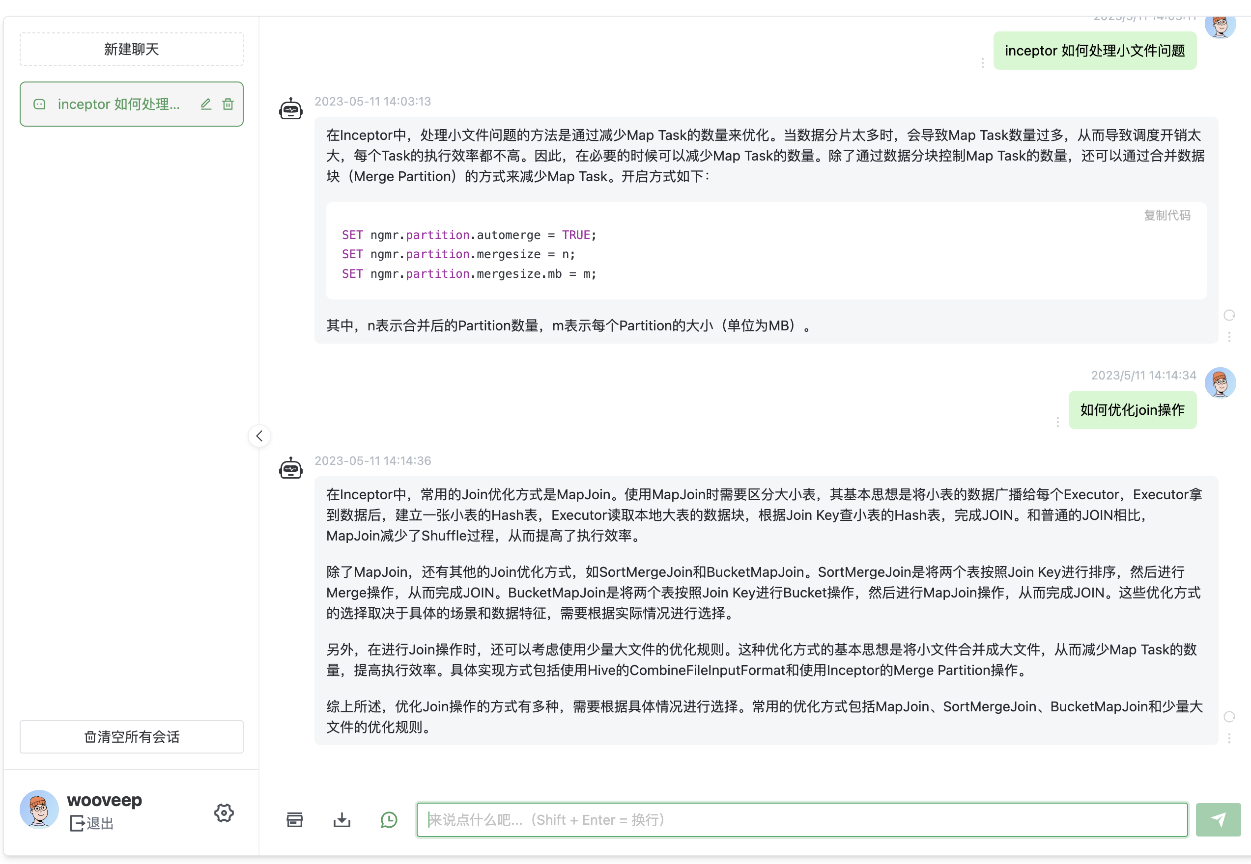The width and height of the screenshot is (1251, 864).
Task: Open settings gear next to wooveep
Action: [224, 812]
